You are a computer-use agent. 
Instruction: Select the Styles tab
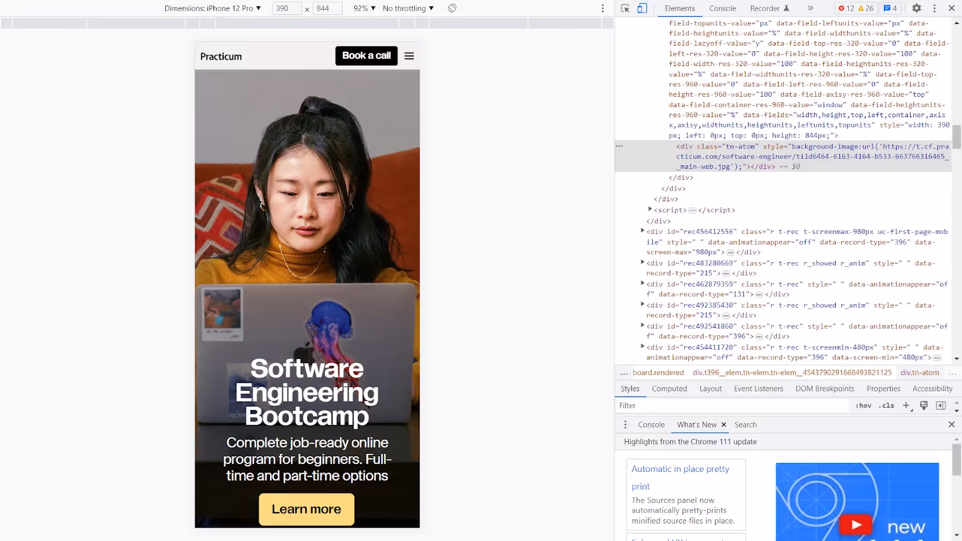(x=630, y=389)
